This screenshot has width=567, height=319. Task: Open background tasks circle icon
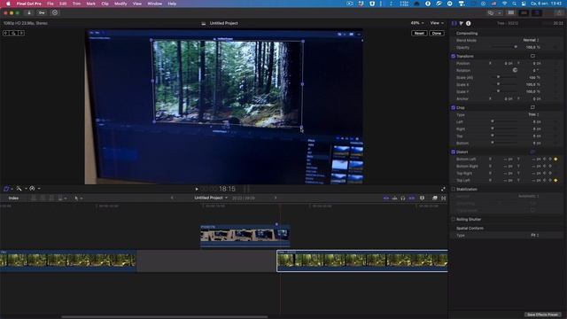[x=55, y=12]
